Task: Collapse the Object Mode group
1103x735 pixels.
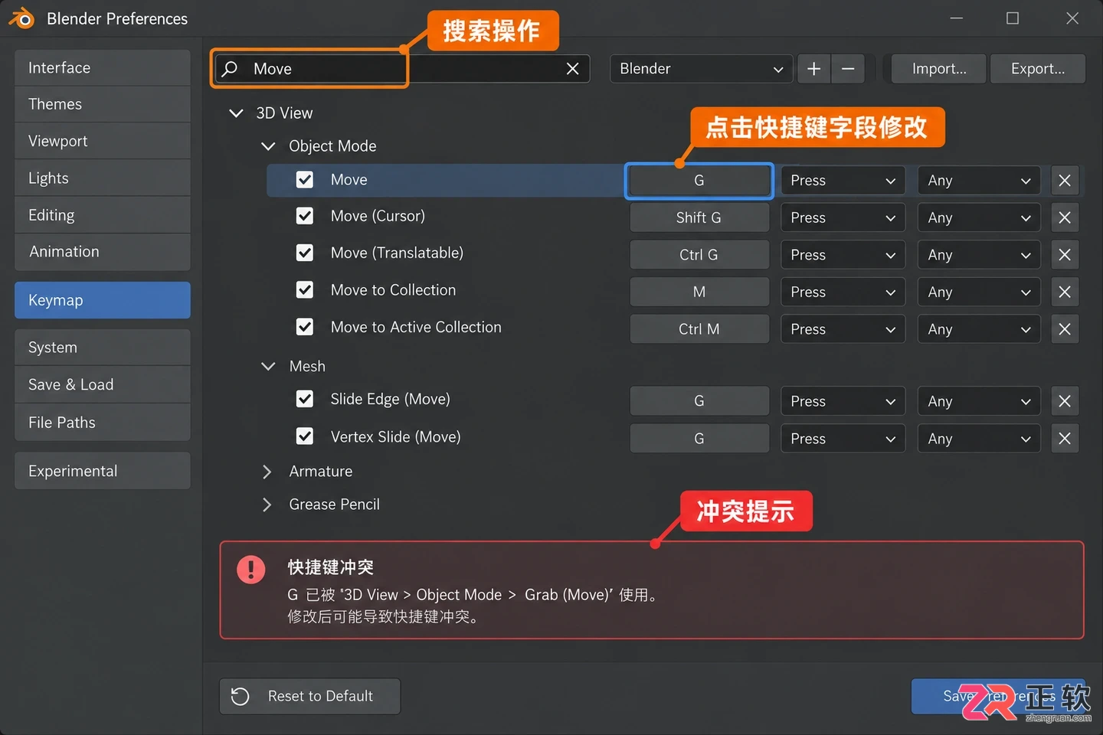Action: (268, 146)
